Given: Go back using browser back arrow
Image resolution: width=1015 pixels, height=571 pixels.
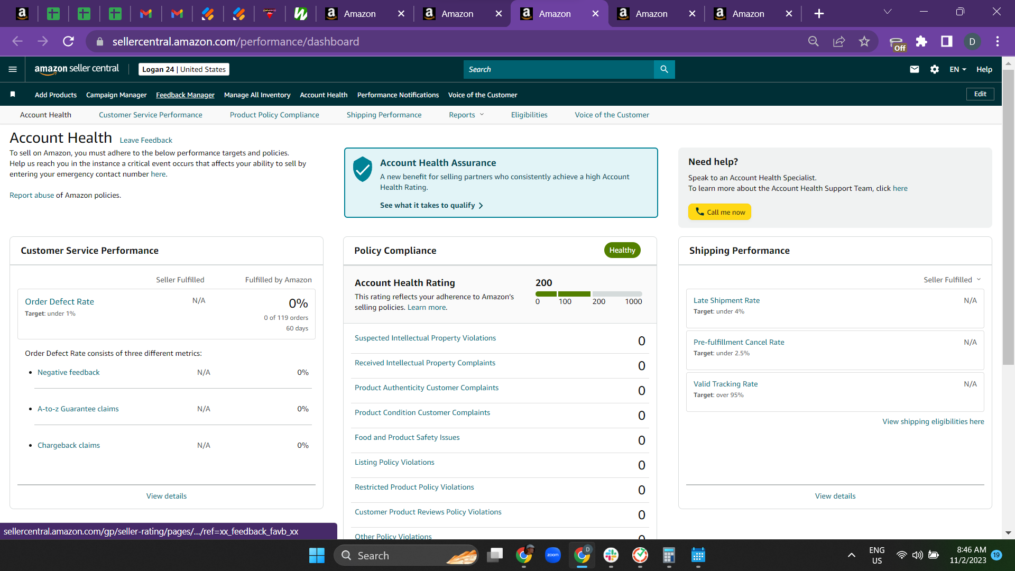Looking at the screenshot, I should (x=17, y=41).
